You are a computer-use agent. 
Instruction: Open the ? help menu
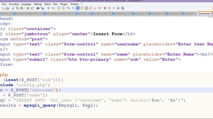82,4
